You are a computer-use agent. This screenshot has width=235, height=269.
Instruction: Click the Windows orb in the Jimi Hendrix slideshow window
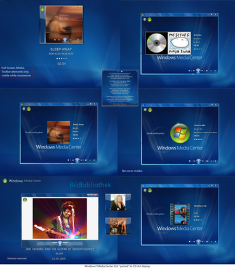click(x=25, y=200)
